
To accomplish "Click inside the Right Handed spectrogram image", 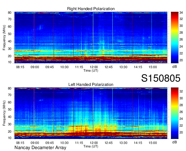I will [91, 37].
